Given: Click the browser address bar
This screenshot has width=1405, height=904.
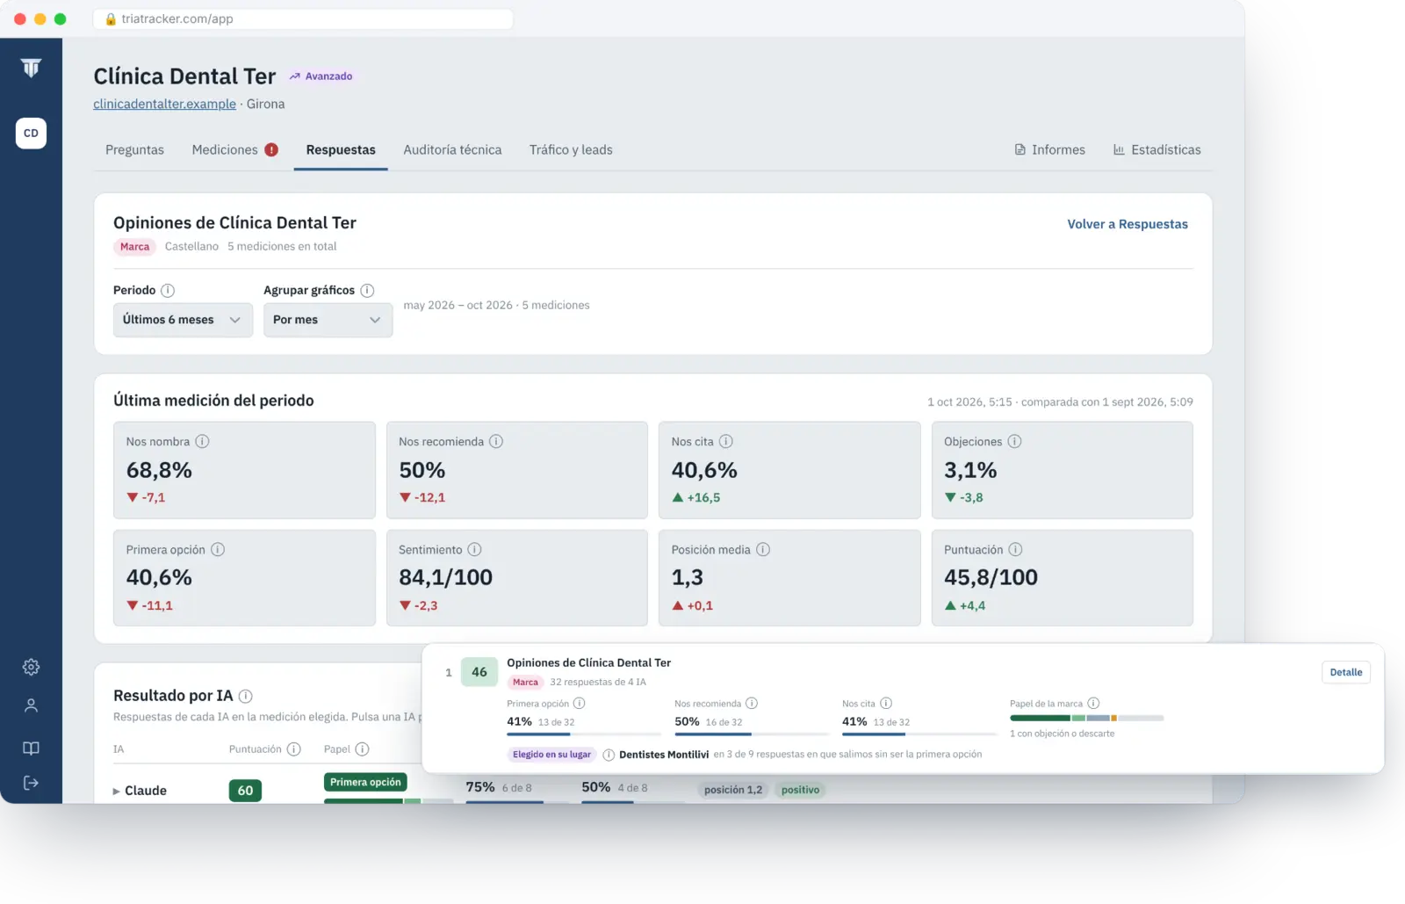Looking at the screenshot, I should coord(303,18).
